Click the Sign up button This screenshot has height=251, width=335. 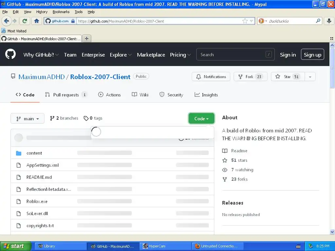click(x=312, y=55)
